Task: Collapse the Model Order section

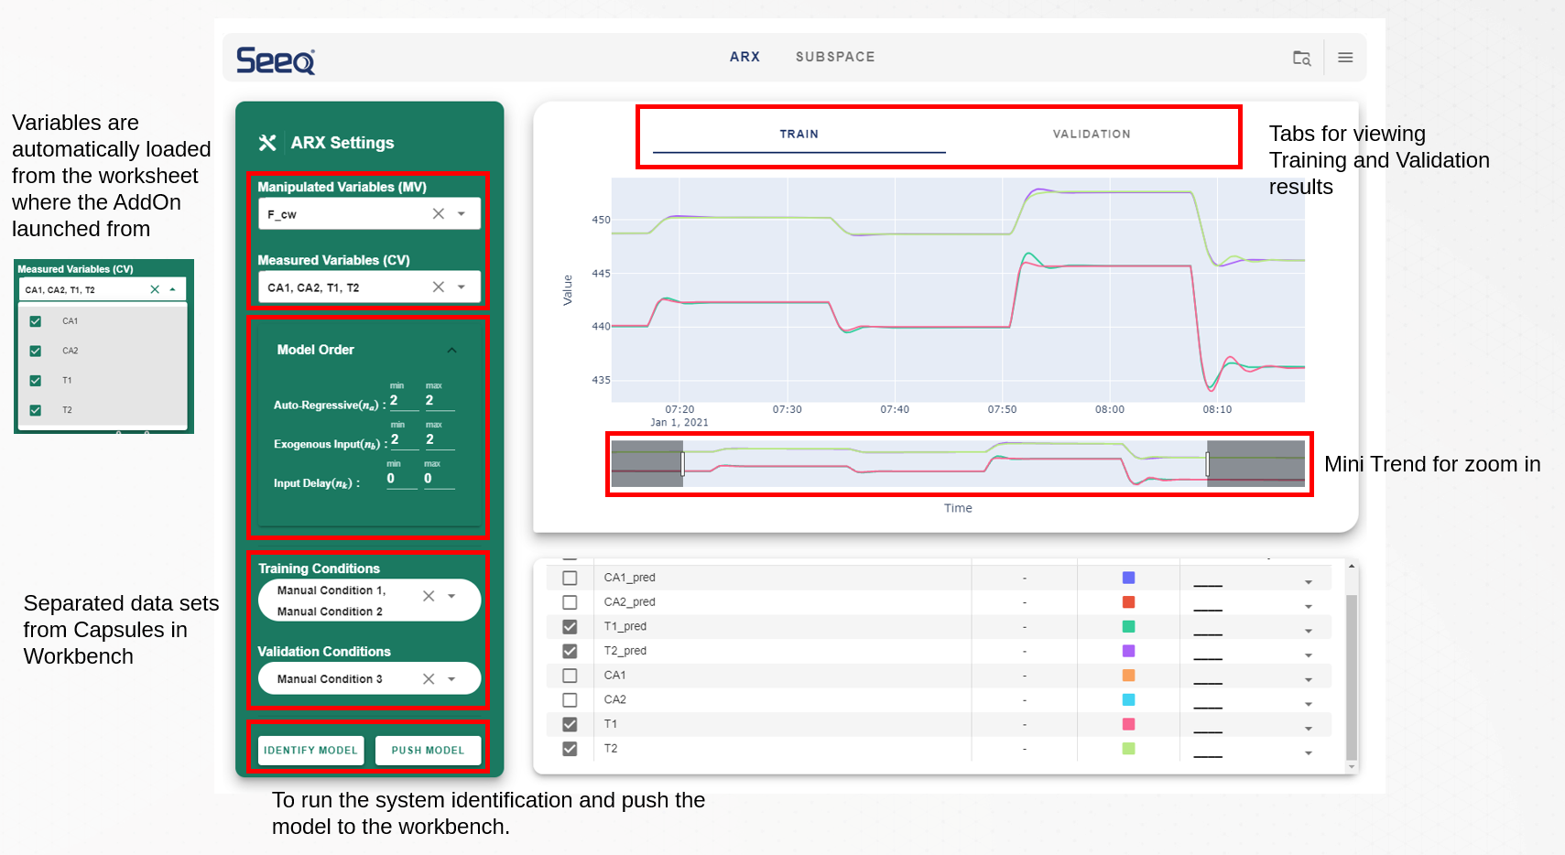Action: pyautogui.click(x=451, y=350)
